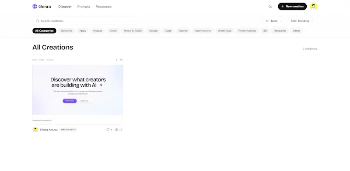
Task: Click the Genra brand name text
Action: [x=45, y=7]
